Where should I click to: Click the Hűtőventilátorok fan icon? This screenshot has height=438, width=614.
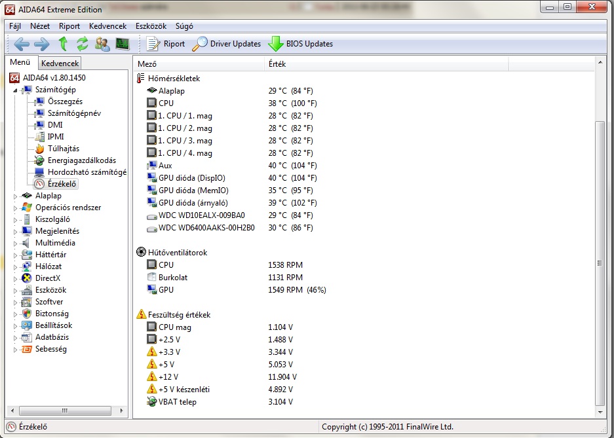(141, 252)
